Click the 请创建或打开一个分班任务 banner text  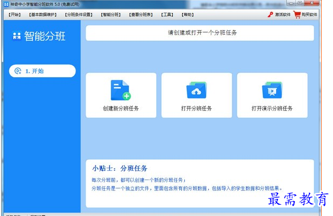pos(202,33)
